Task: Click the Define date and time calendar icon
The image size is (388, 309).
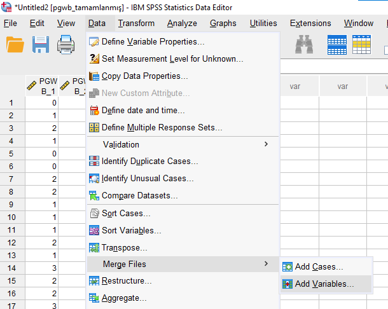Action: coord(94,111)
